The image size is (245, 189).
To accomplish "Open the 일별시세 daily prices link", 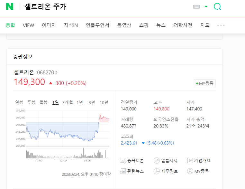I will (x=169, y=161).
